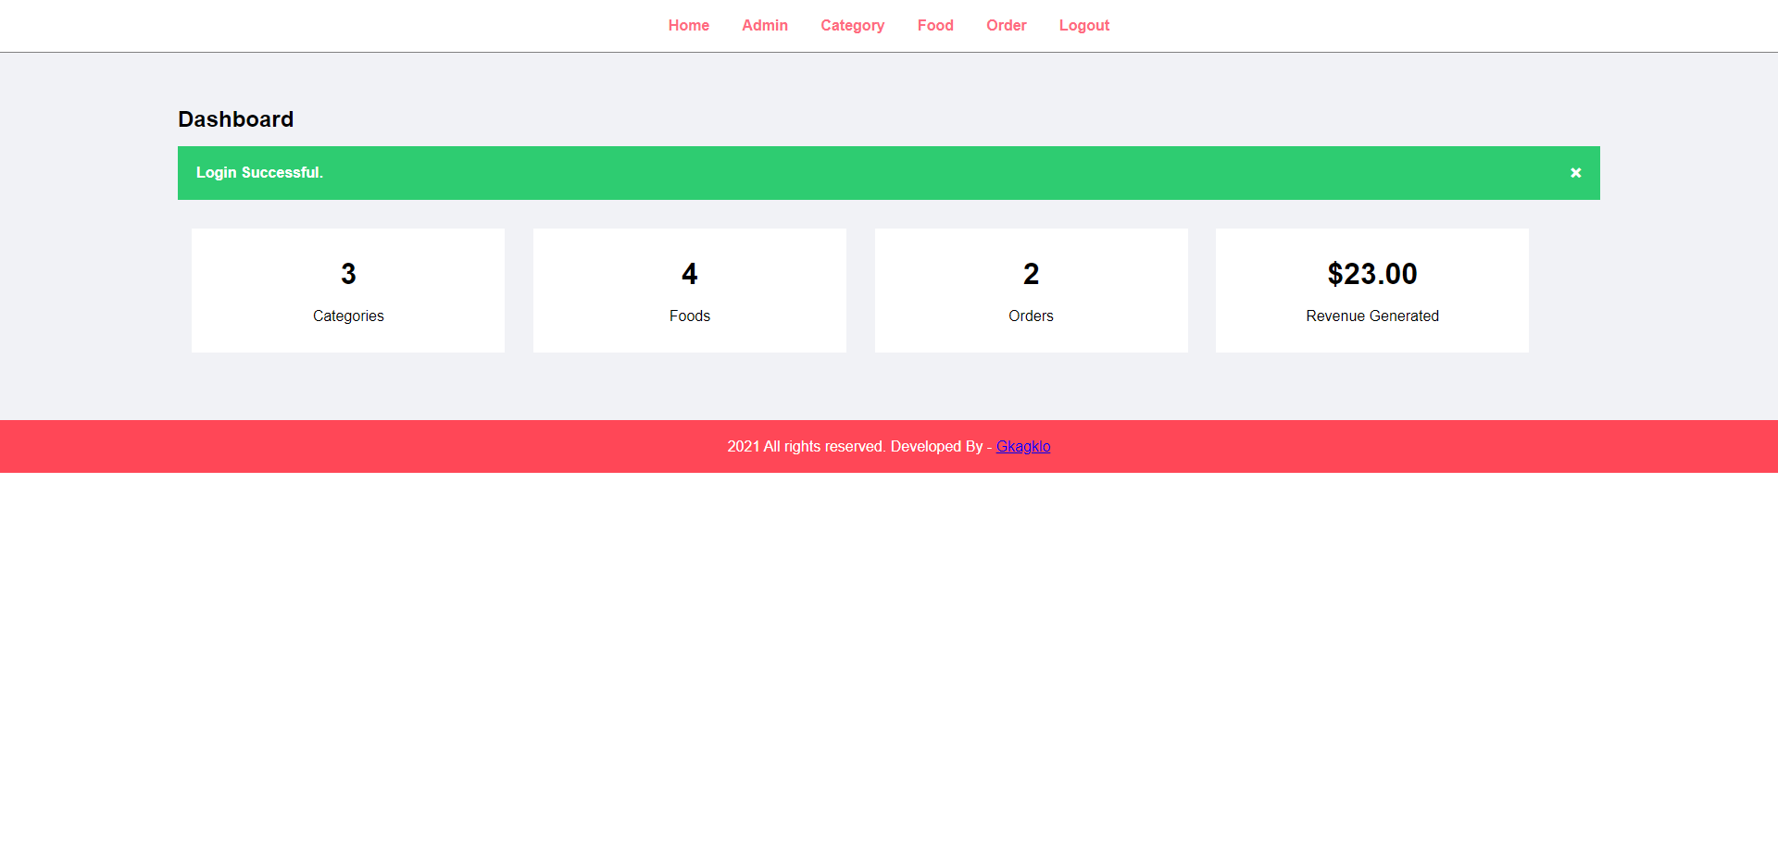This screenshot has width=1778, height=867.
Task: Open the Home page from navigation
Action: point(688,26)
